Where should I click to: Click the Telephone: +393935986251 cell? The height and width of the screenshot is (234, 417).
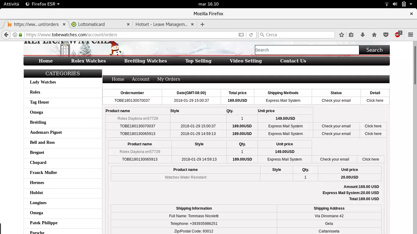coord(194,224)
